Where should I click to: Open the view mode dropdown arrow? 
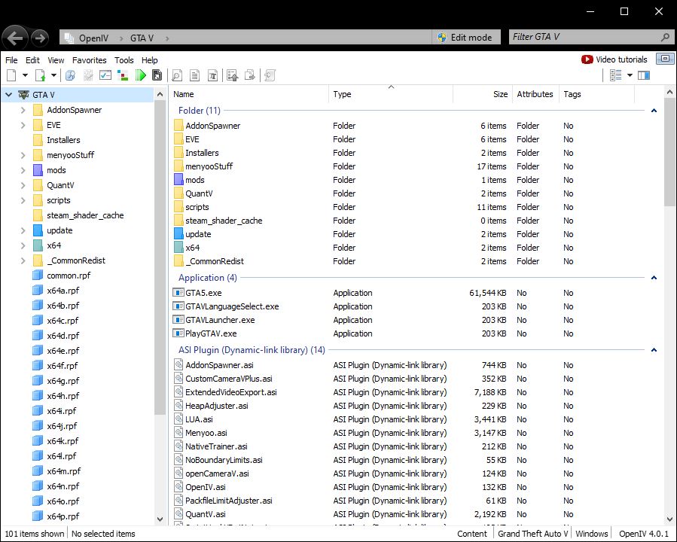[630, 75]
